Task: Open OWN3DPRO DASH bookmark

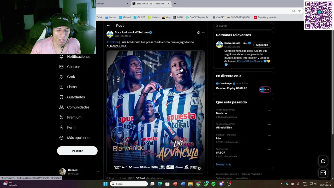Action: [239, 17]
